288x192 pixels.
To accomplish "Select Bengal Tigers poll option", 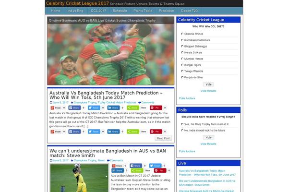I will click(182, 65).
